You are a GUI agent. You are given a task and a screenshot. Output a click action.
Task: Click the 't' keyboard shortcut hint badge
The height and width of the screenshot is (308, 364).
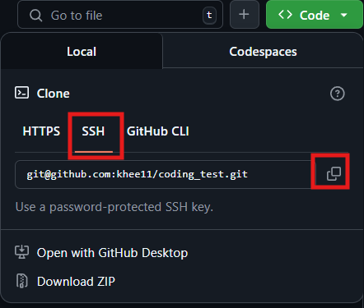(209, 15)
